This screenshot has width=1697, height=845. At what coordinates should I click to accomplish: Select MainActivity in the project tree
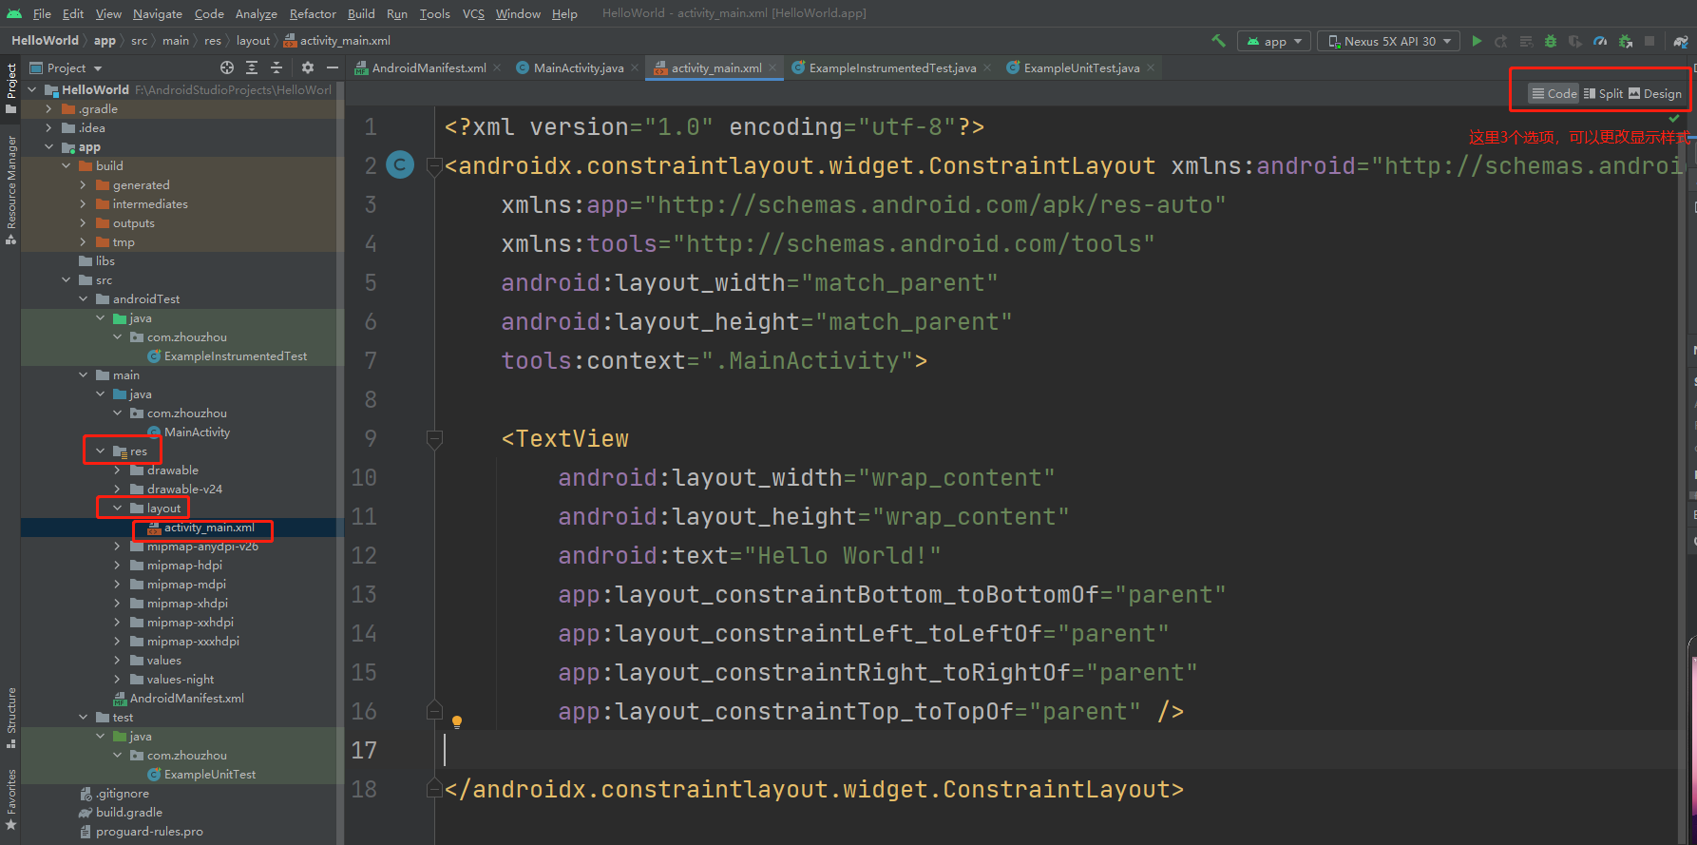pos(197,432)
